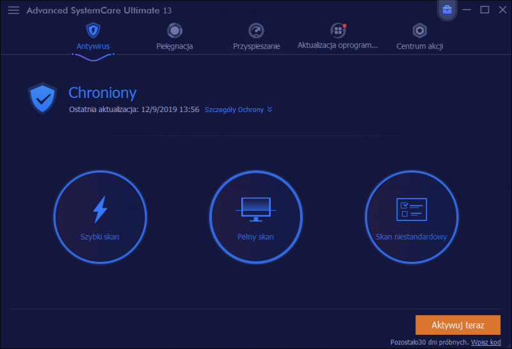Click the Advanced SystemCare Ultimate 13 title
The image size is (512, 349).
coord(99,10)
